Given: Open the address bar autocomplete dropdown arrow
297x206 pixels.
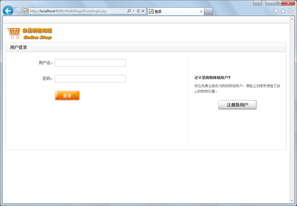Looking at the screenshot, I should (134, 11).
